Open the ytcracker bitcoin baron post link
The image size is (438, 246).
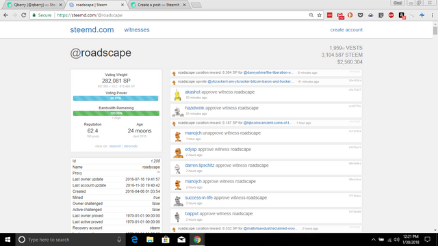pos(251,81)
